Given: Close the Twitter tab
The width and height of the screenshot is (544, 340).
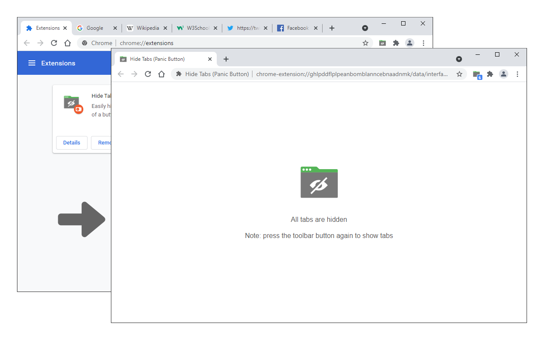Looking at the screenshot, I should point(265,28).
